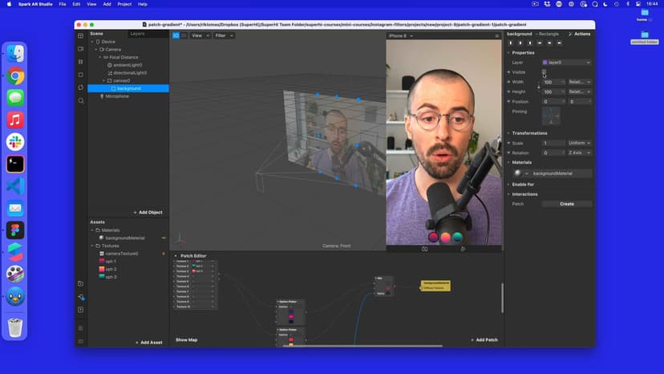This screenshot has width=664, height=374.
Task: Click Add Patch in the Patch Editor
Action: pyautogui.click(x=484, y=340)
